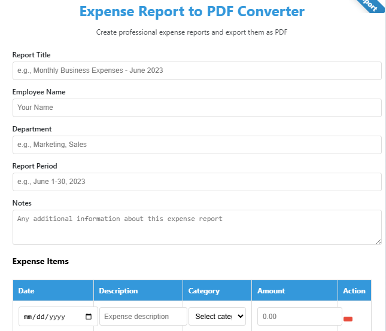Viewport: 386px width, 331px height.
Task: Click the Category column header
Action: [217, 291]
